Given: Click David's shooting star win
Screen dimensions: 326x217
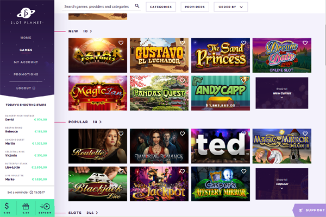Looking at the screenshot, I should coord(26,118).
